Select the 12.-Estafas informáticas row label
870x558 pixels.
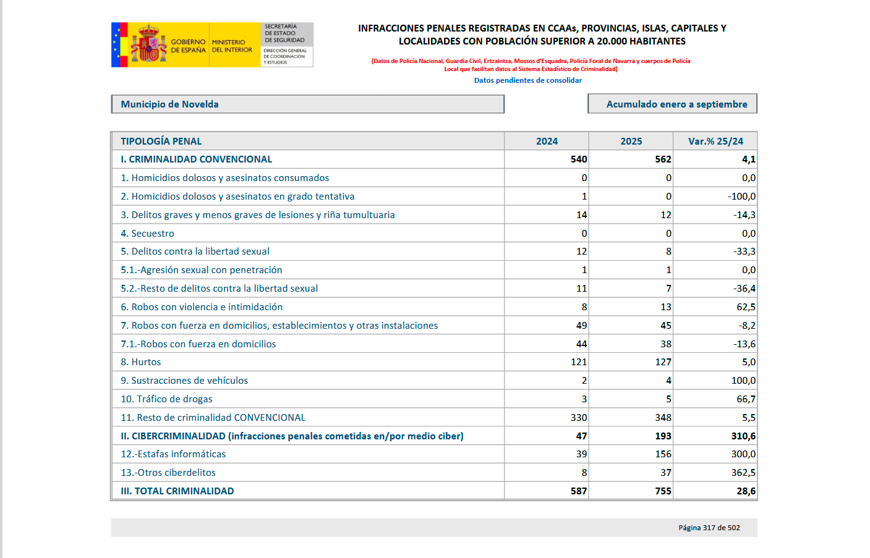173,454
